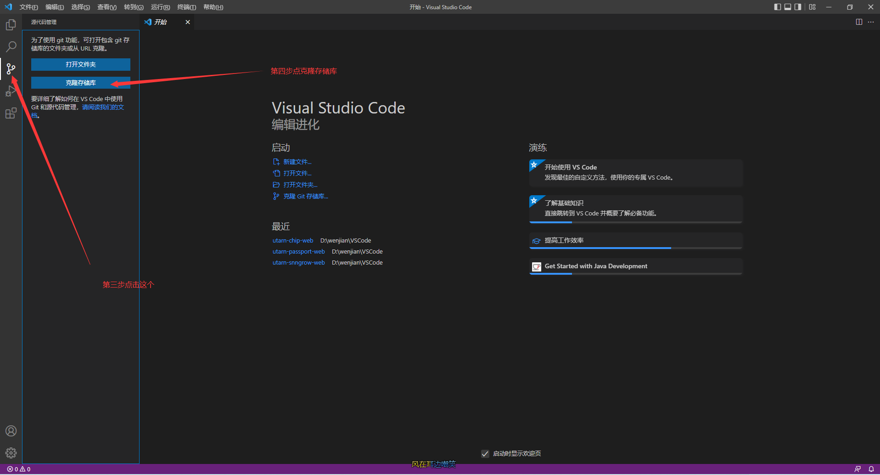Open the Extensions view icon
Viewport: 880px width, 475px height.
pyautogui.click(x=11, y=113)
